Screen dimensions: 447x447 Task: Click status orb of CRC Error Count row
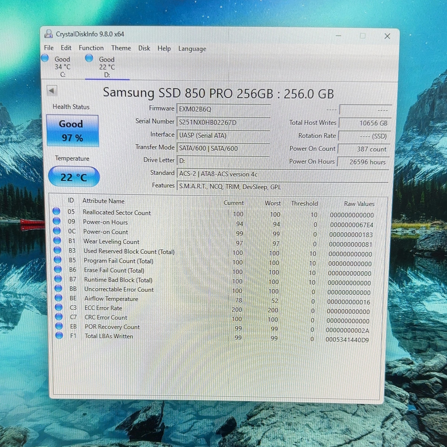[x=59, y=317]
